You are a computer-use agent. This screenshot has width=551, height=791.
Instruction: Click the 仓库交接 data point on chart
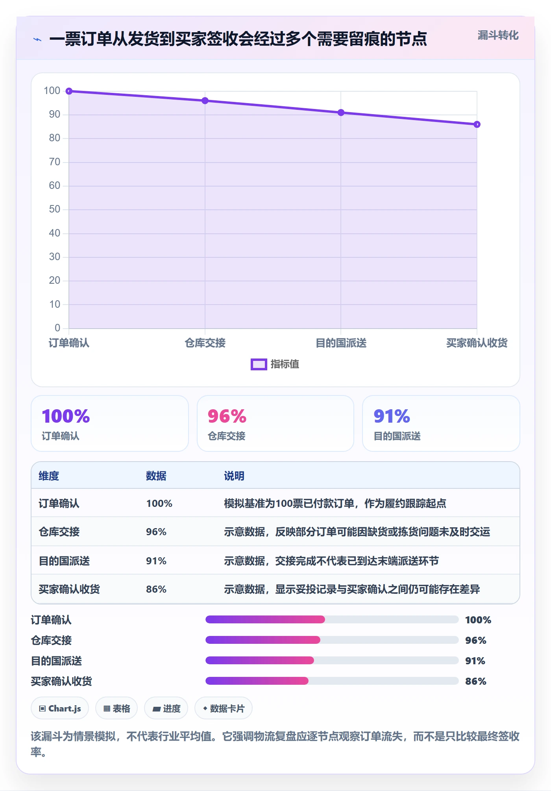coord(205,101)
